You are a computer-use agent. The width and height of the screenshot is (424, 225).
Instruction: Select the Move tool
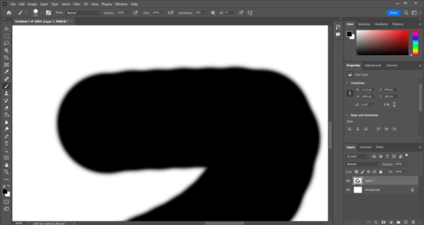click(x=7, y=29)
